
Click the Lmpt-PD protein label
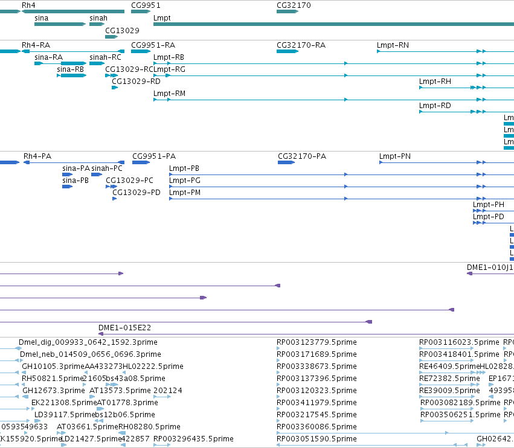coord(489,217)
